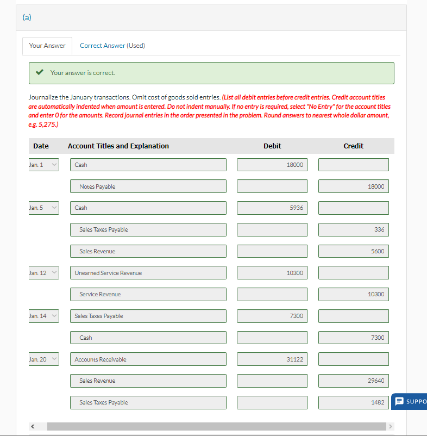Viewport: 427px width, 436px height.
Task: Click Jan. 20 Sales Revenue account field
Action: [148, 381]
